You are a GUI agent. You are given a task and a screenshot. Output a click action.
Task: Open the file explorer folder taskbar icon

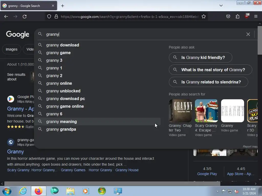70,191
